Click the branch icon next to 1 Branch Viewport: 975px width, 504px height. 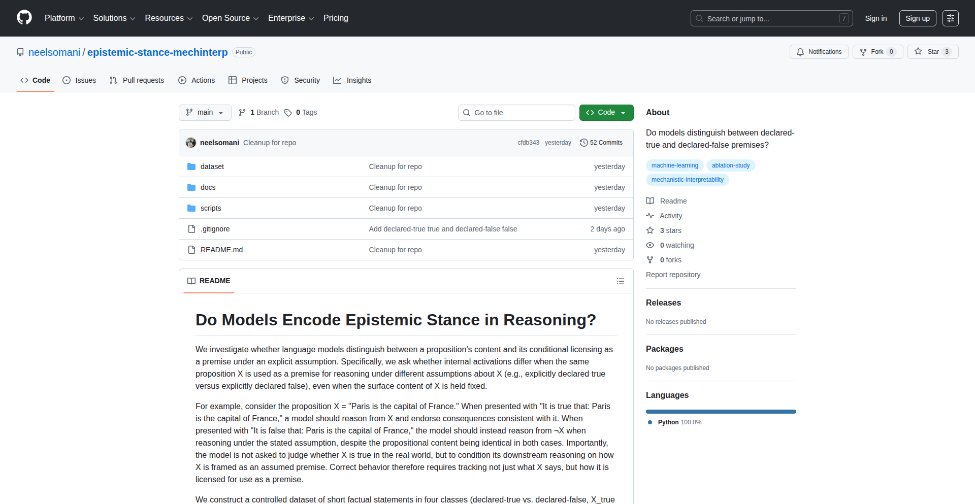coord(242,113)
